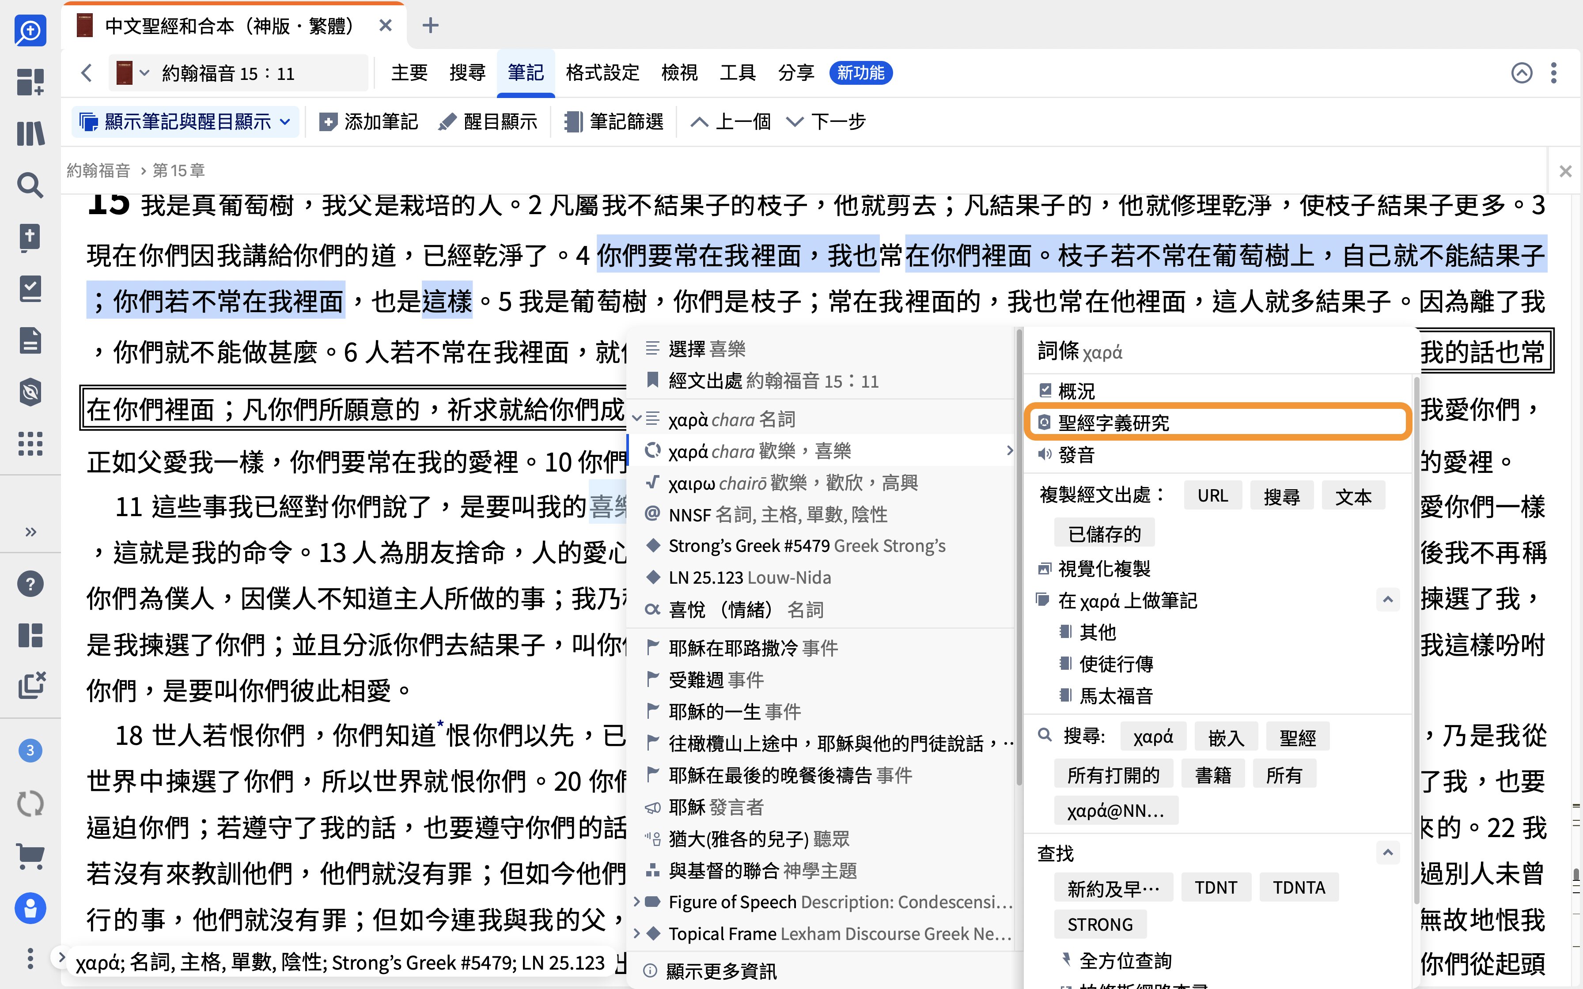Choose 選擇 喜樂 in the context menu
1583x989 pixels.
[820, 349]
